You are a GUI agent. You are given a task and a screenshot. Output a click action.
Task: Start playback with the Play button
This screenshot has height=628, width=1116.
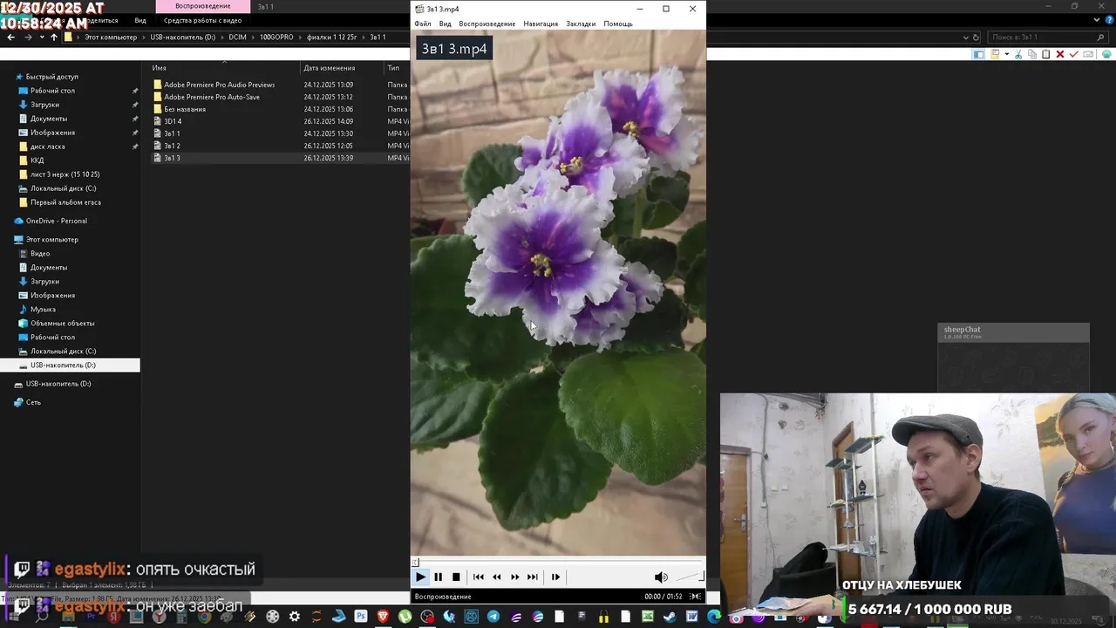coord(420,577)
